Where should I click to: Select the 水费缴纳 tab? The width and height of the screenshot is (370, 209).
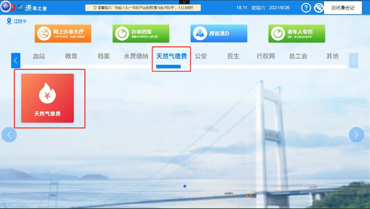pyautogui.click(x=136, y=56)
